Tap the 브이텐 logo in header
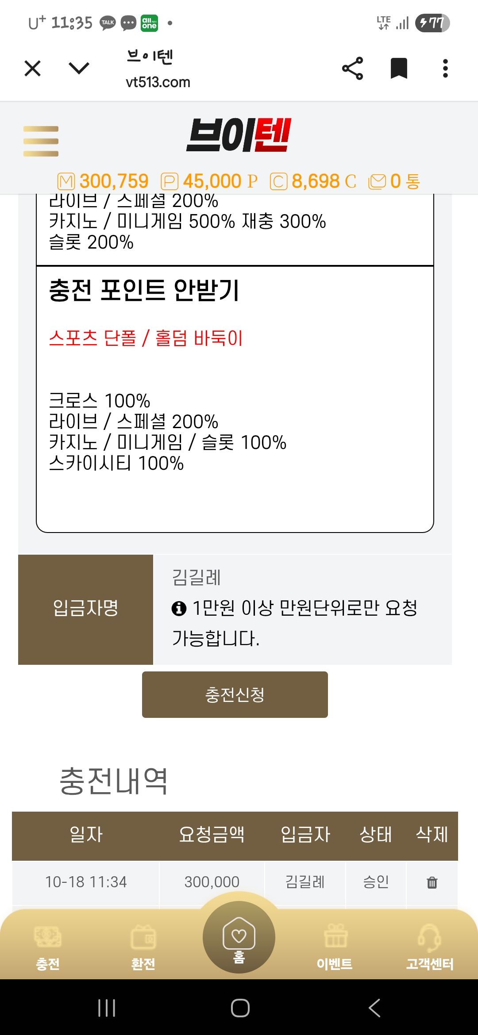 [x=239, y=135]
